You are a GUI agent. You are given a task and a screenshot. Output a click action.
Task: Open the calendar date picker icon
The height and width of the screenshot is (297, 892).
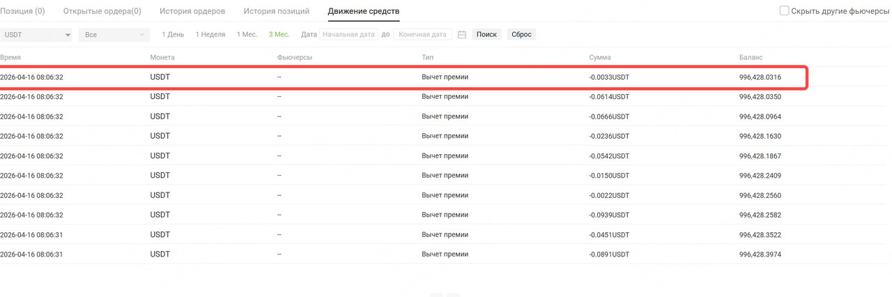[461, 34]
